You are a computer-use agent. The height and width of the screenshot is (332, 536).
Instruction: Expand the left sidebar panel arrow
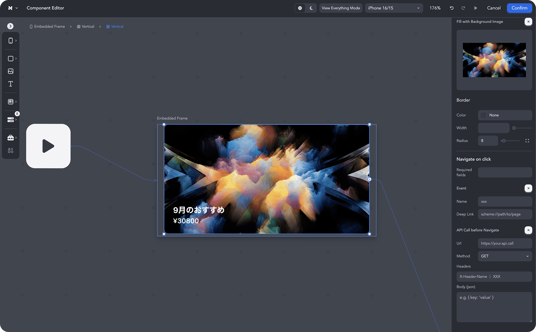(x=10, y=26)
